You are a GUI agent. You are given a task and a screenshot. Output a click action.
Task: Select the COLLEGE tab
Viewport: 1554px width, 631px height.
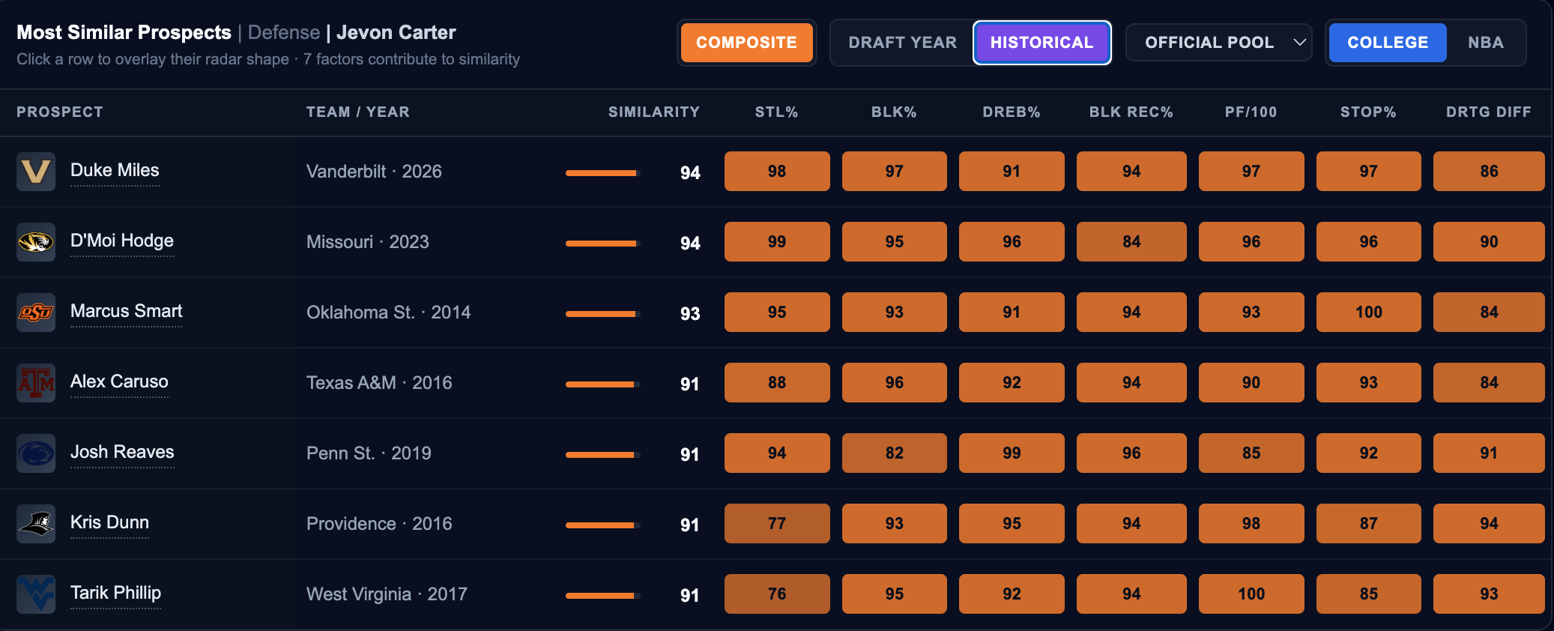click(1388, 43)
